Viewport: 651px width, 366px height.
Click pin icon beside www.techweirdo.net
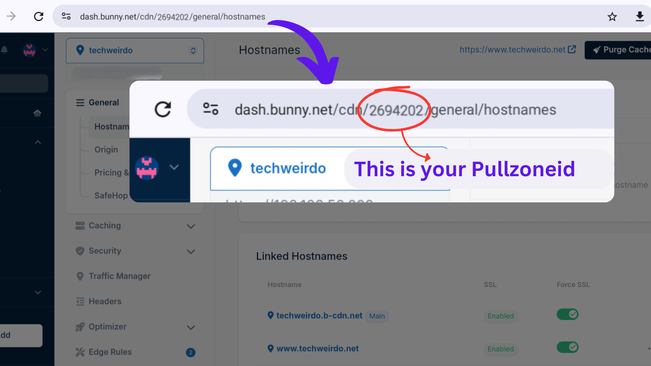[271, 348]
